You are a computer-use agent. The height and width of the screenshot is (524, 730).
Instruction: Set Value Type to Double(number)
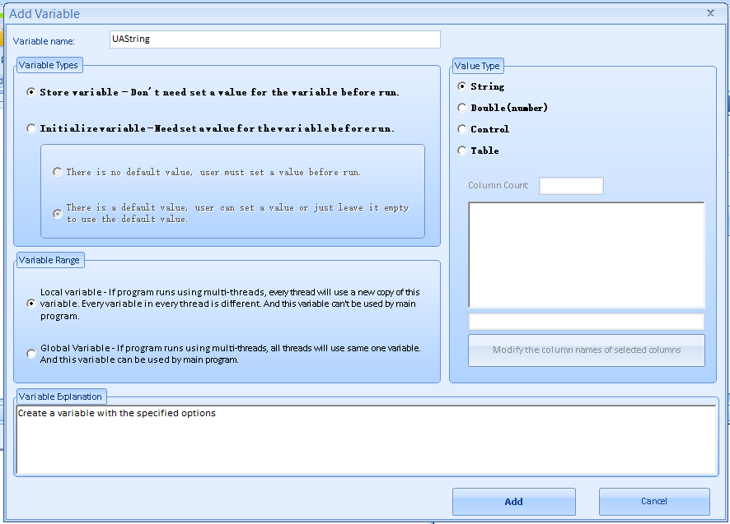462,108
